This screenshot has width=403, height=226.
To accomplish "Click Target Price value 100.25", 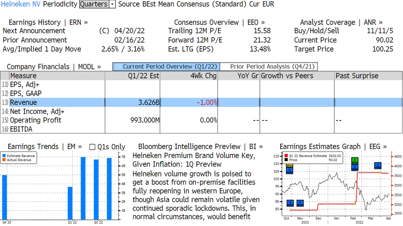I will pyautogui.click(x=383, y=49).
